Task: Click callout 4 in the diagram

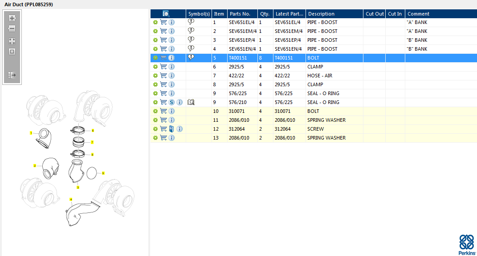Action: (71, 200)
